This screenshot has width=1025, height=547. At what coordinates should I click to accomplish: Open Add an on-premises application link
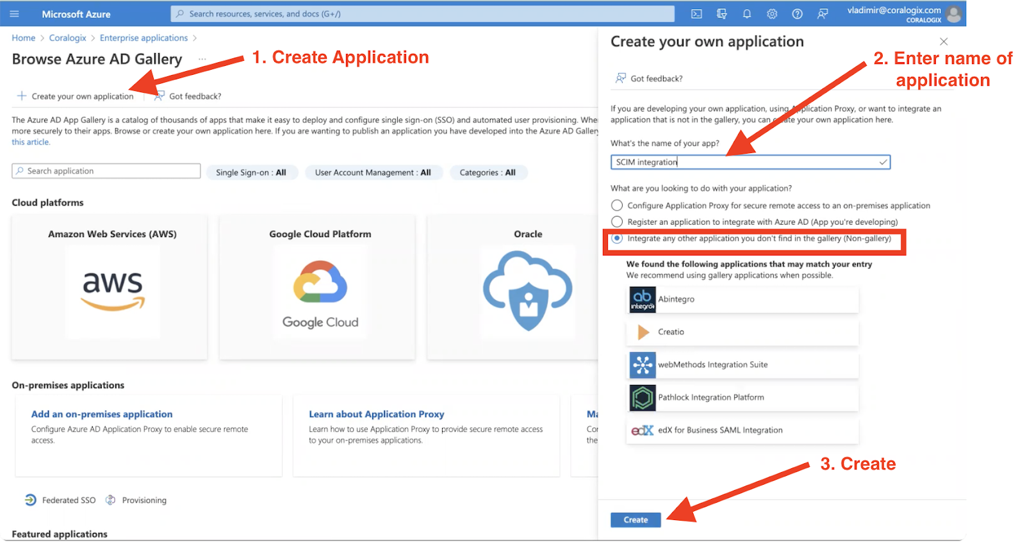point(102,414)
